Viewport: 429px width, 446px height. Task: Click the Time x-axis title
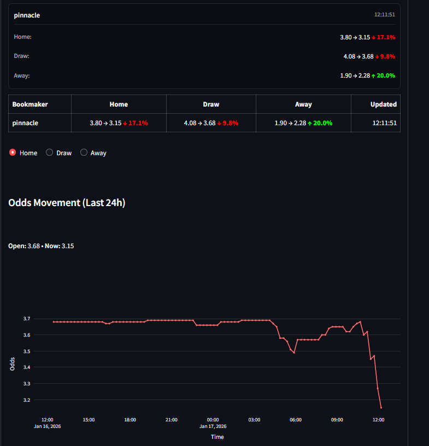(218, 437)
